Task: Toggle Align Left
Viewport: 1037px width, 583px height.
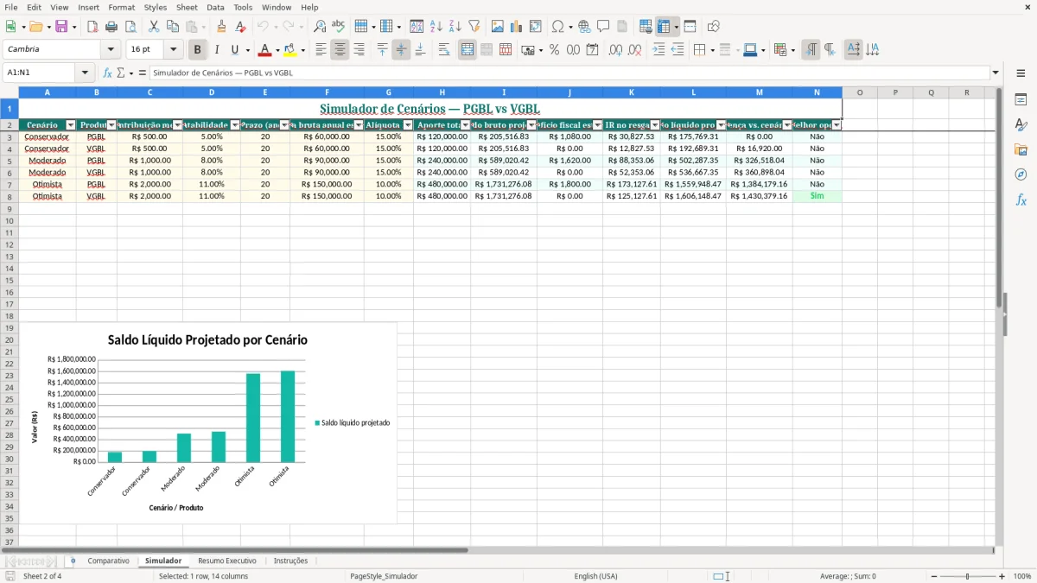Action: 321,50
